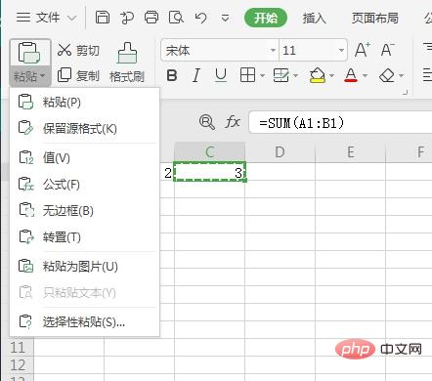Viewport: 432px width, 381px height.
Task: Choose 保留源格式(K) paste option
Action: pyautogui.click(x=85, y=128)
